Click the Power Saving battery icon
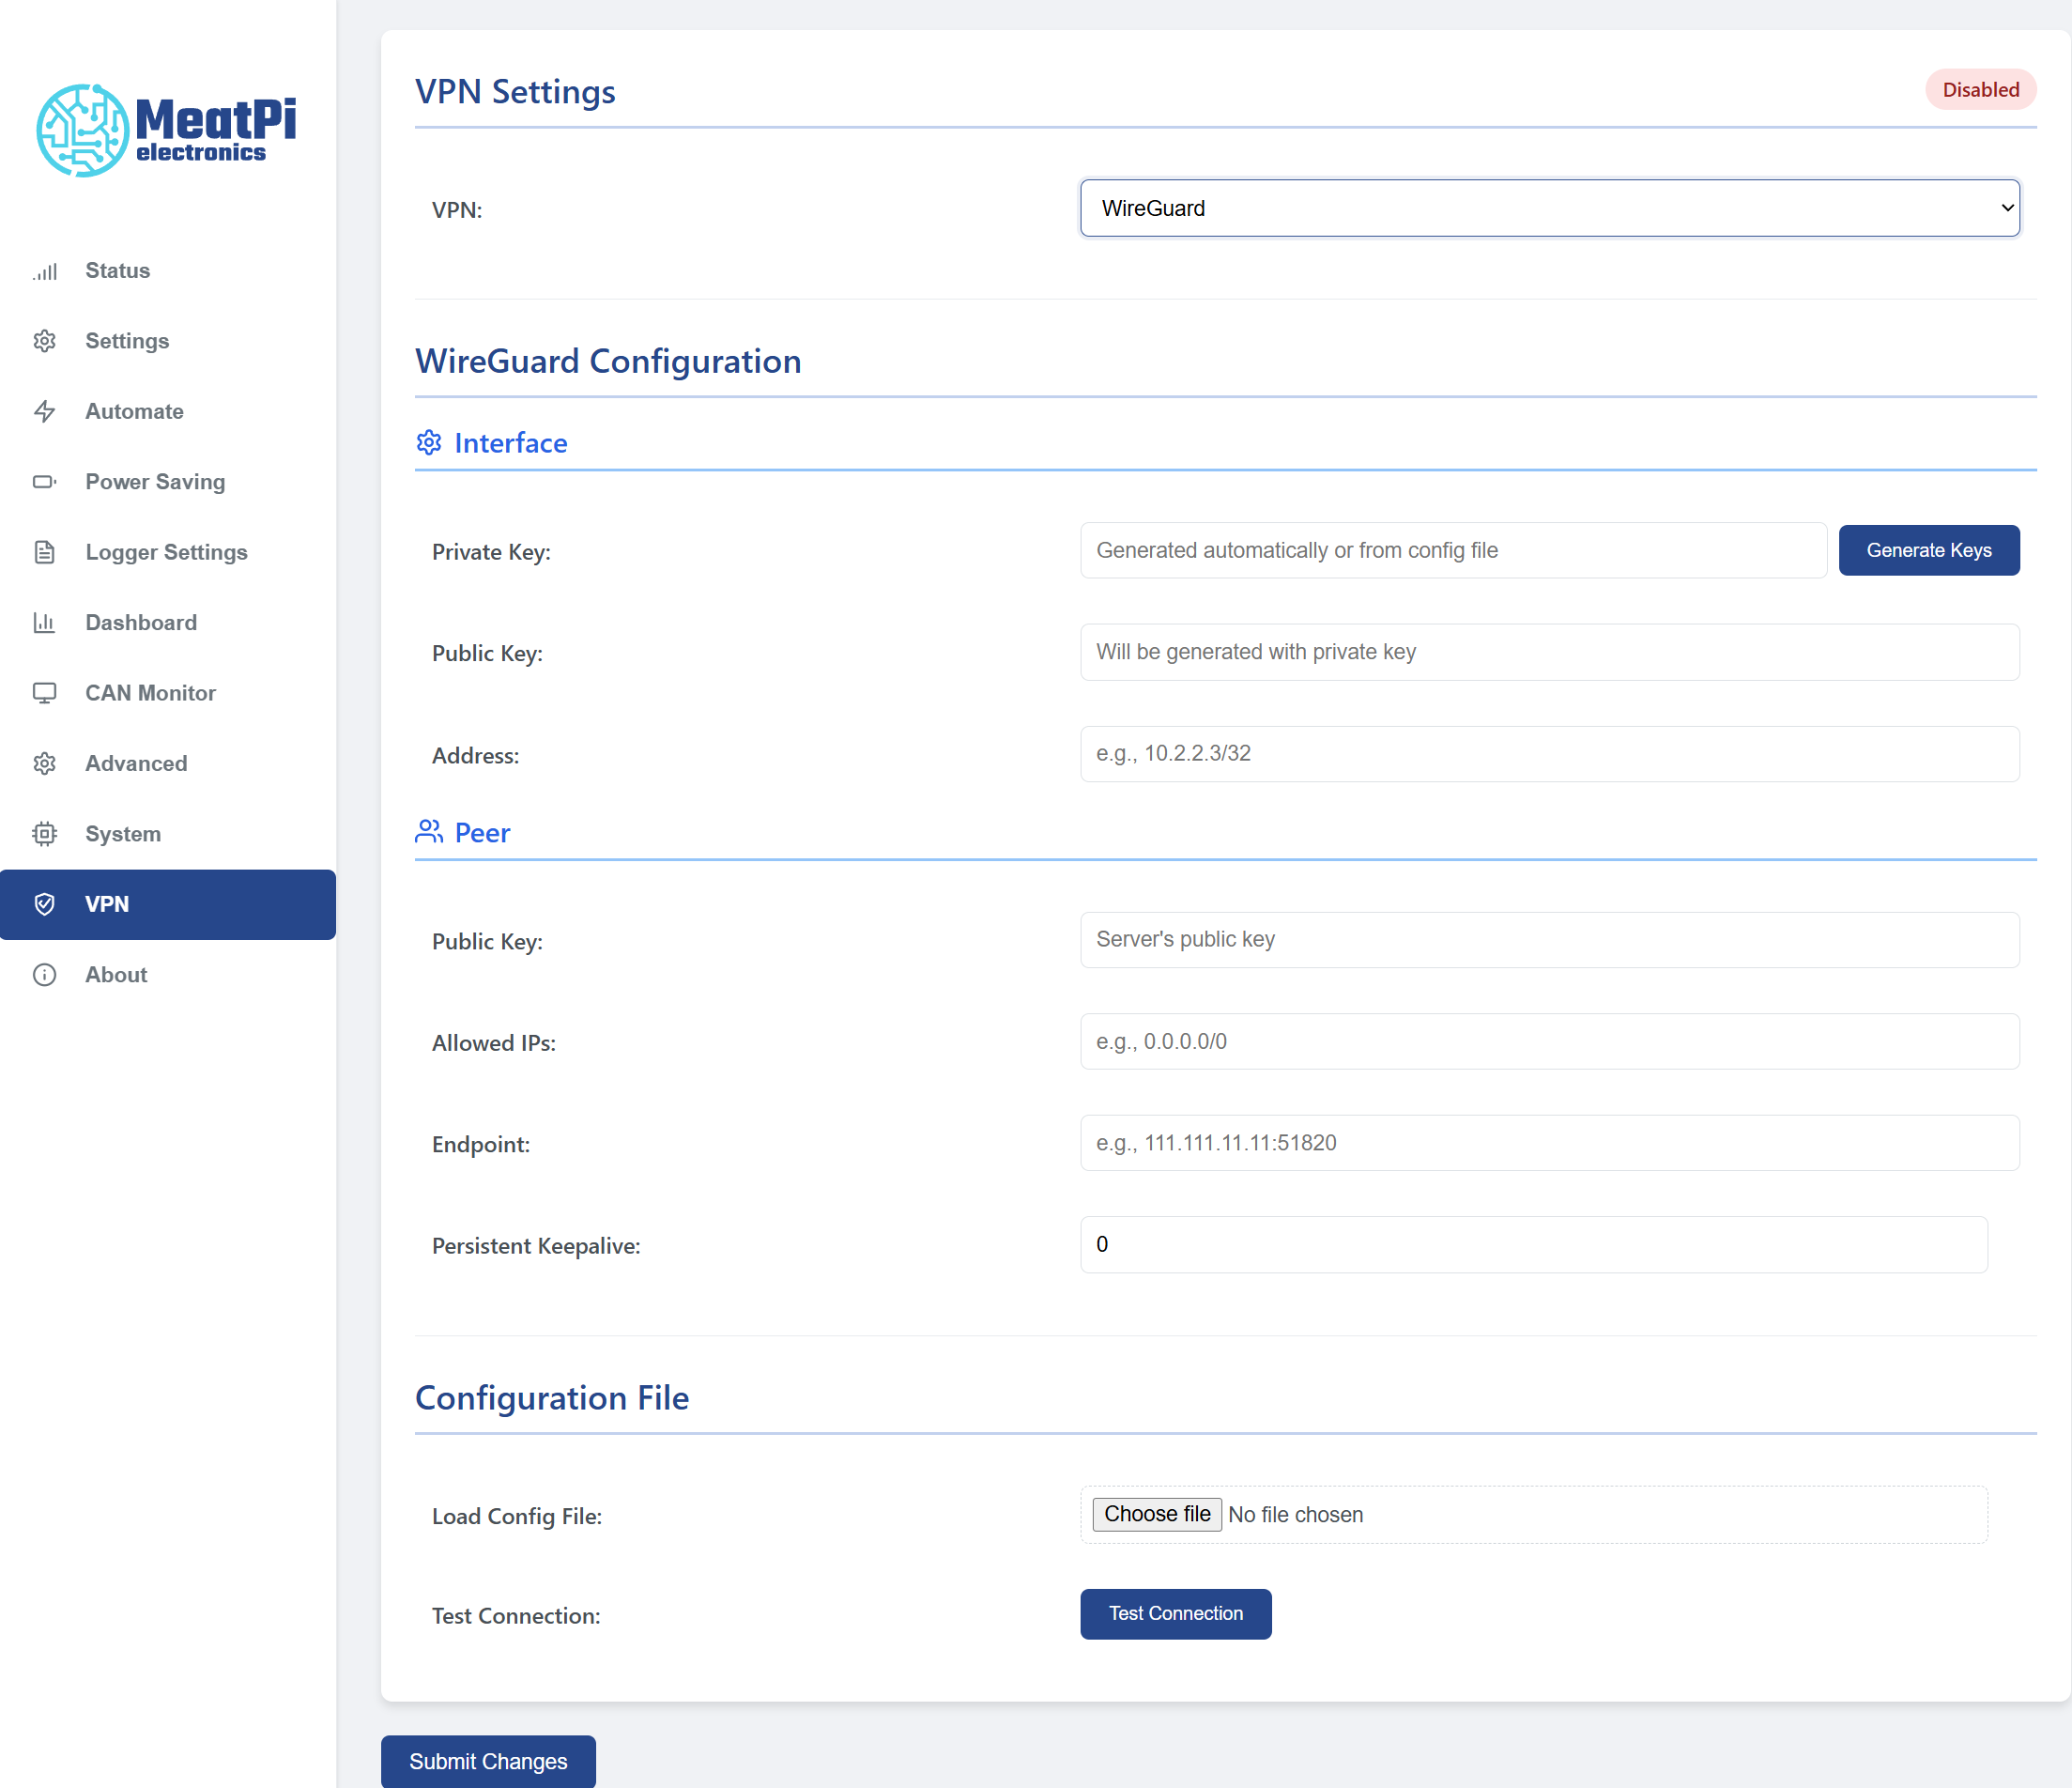 45,482
